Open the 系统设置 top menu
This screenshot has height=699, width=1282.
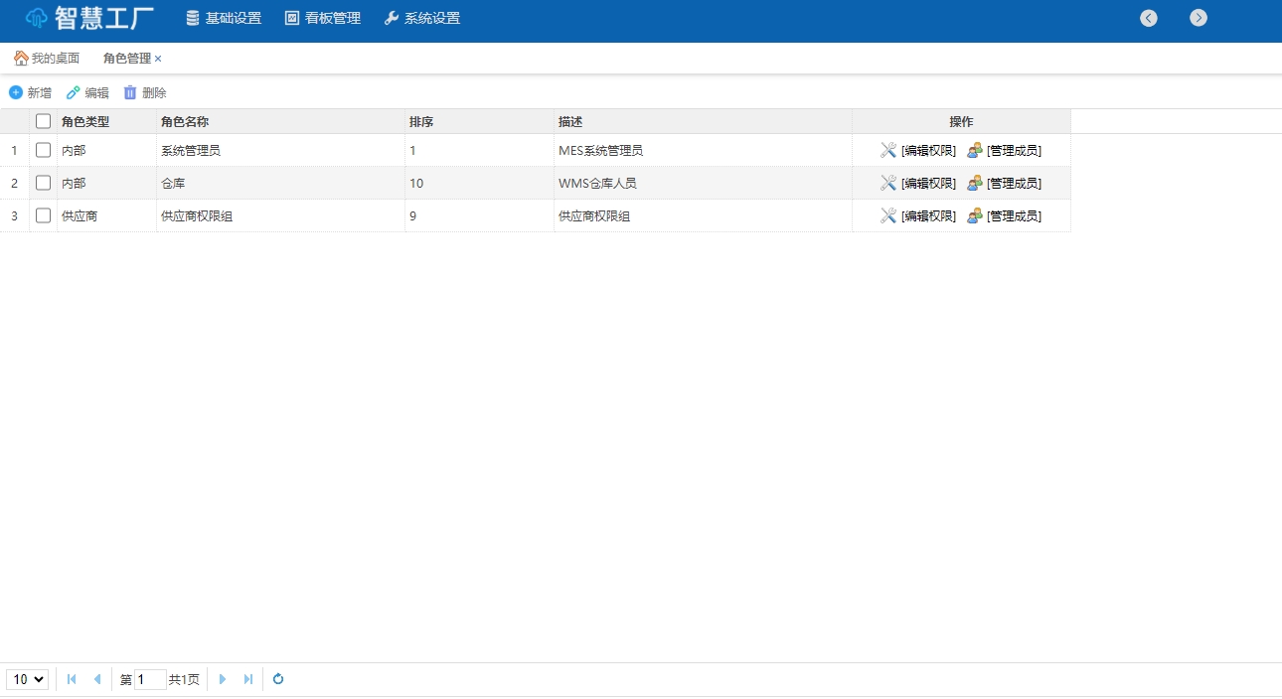[x=422, y=18]
